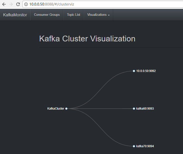Click the Kafka Cluster Visualization heading
The width and height of the screenshot is (183, 154).
87,39
